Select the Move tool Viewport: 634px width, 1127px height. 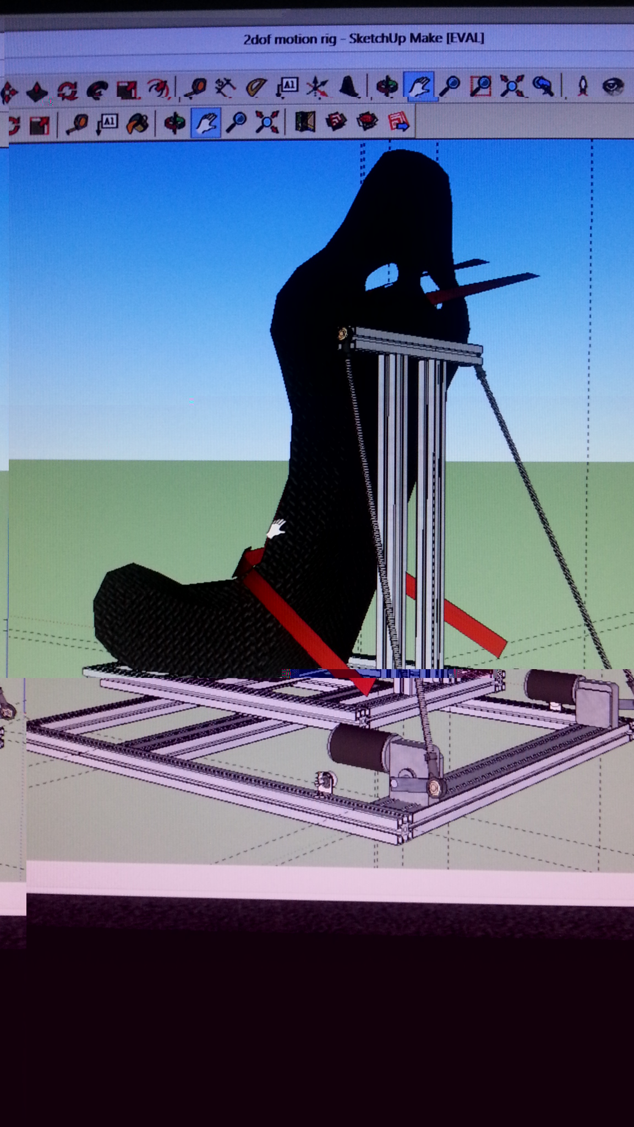click(9, 90)
